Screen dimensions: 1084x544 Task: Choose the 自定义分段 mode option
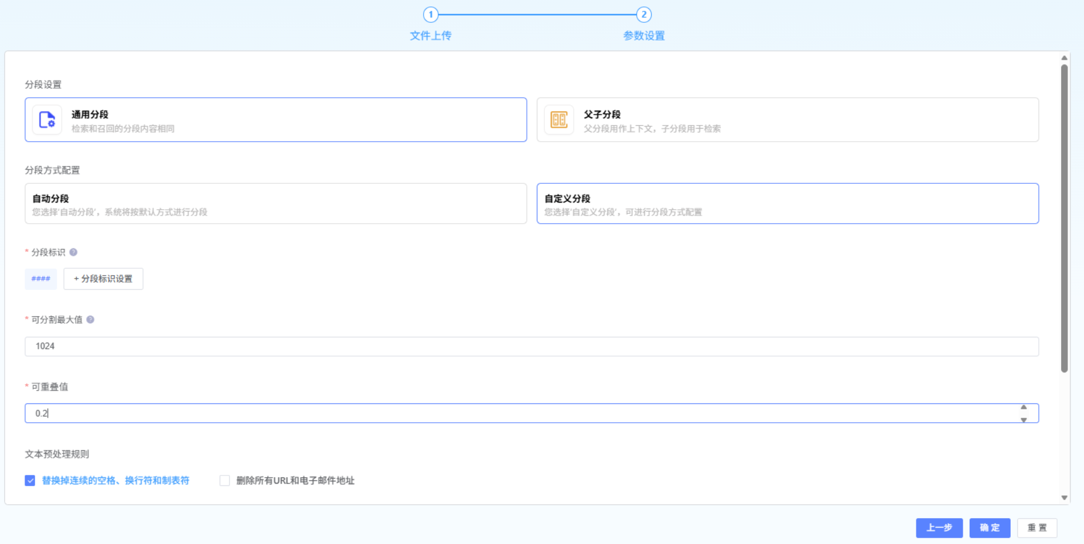tap(788, 203)
